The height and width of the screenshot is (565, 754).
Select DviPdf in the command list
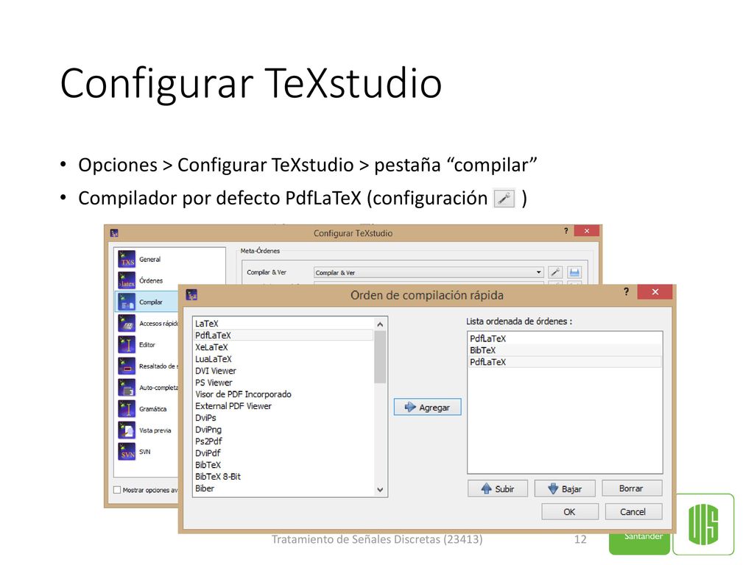coord(283,453)
